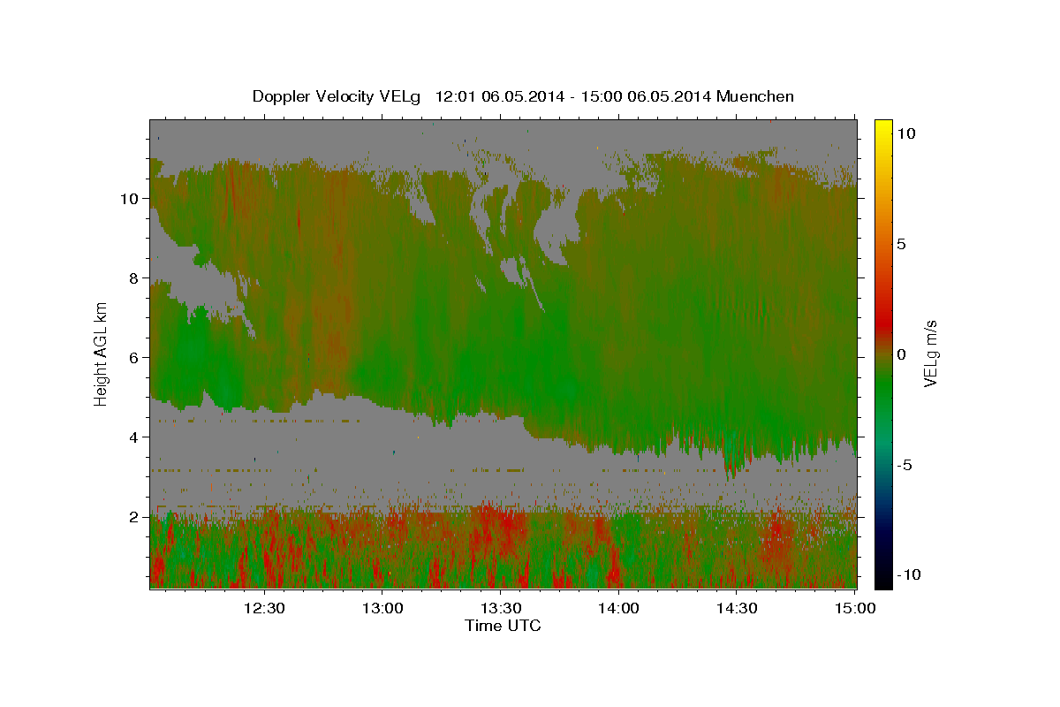
Task: Click the height axis label 8
Action: 133,277
